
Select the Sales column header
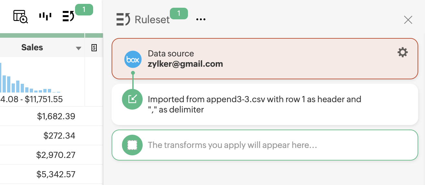pos(32,48)
